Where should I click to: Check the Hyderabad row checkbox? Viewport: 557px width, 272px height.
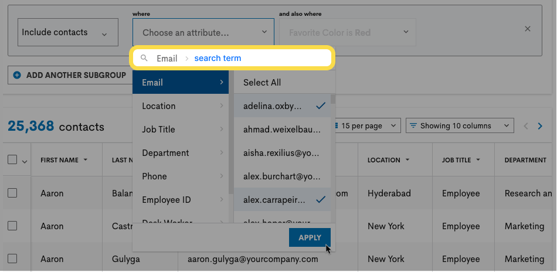tap(12, 193)
